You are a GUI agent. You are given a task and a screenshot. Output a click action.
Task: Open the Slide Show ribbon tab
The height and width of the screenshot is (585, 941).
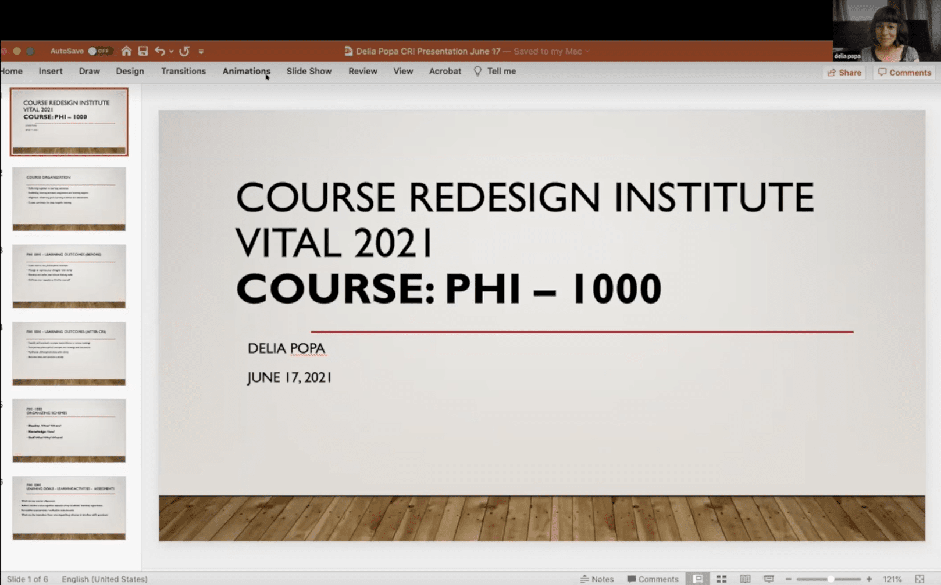click(x=309, y=71)
